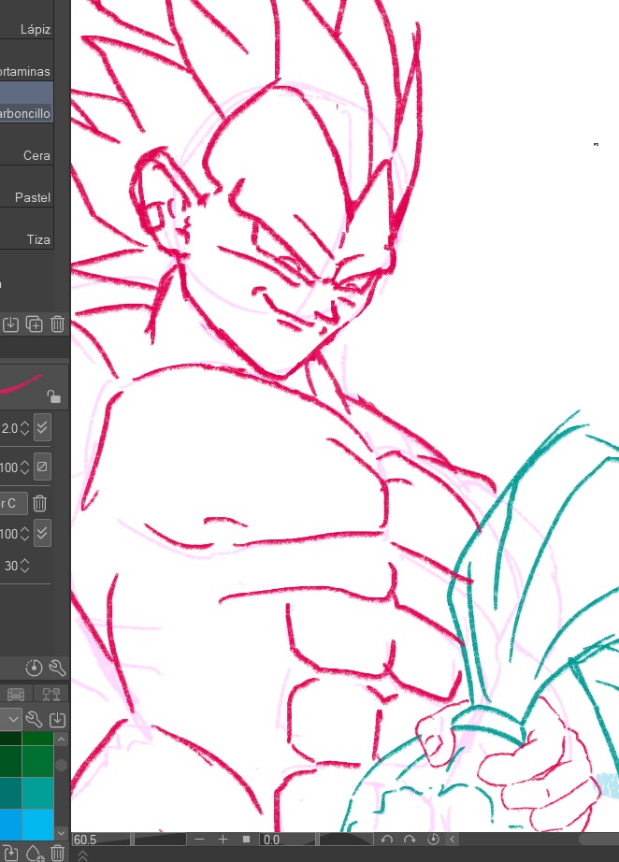Open the dynamics button beside brush size 2.0

(42, 427)
